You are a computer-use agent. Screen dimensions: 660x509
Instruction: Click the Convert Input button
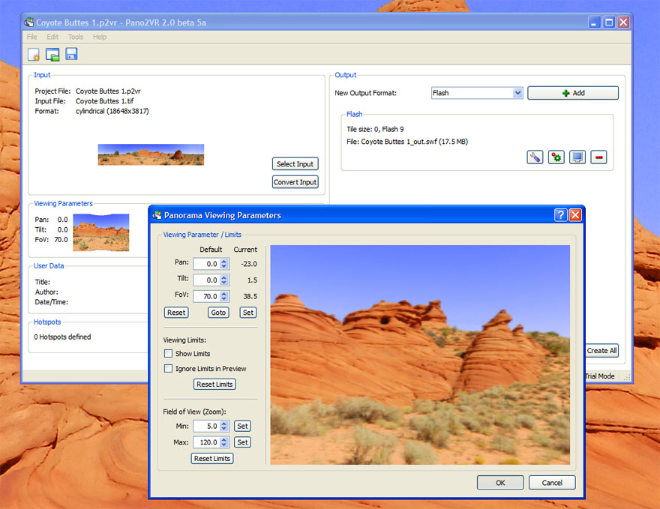[295, 181]
